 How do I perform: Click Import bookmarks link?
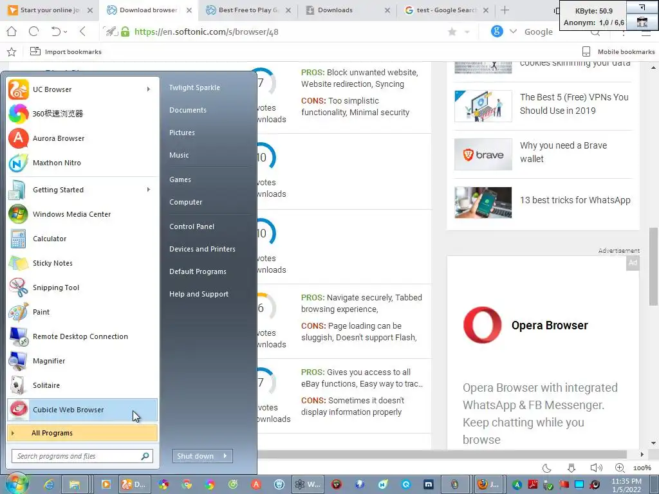pyautogui.click(x=66, y=51)
